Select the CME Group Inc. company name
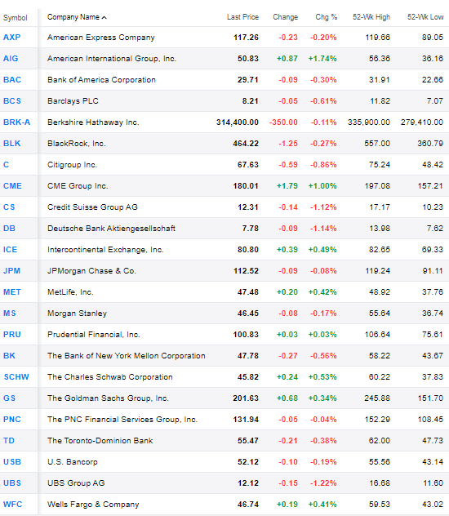Image resolution: width=449 pixels, height=516 pixels. (78, 186)
